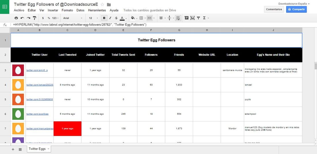This screenshot has width=317, height=154.
Task: Open the Formato menu
Action: click(67, 10)
